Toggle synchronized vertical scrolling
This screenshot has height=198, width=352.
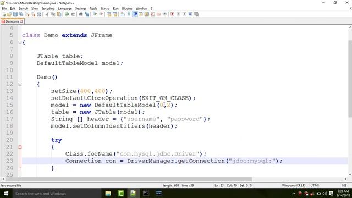point(109,14)
